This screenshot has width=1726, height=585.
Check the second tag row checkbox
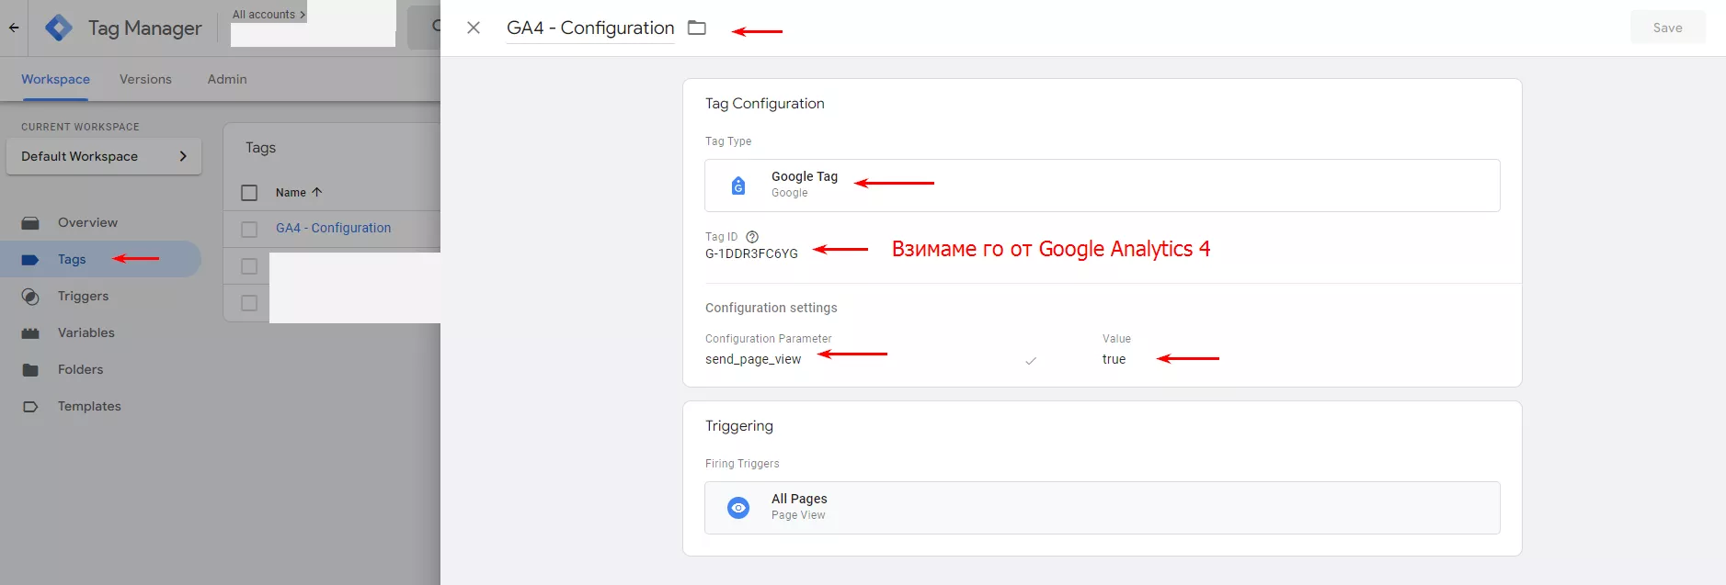tap(249, 266)
